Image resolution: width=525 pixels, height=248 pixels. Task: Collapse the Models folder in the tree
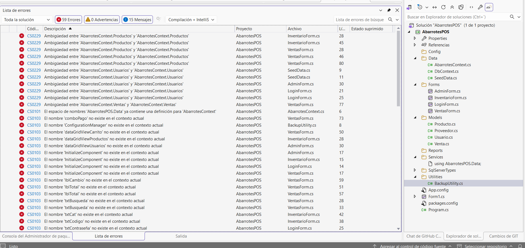(415, 118)
